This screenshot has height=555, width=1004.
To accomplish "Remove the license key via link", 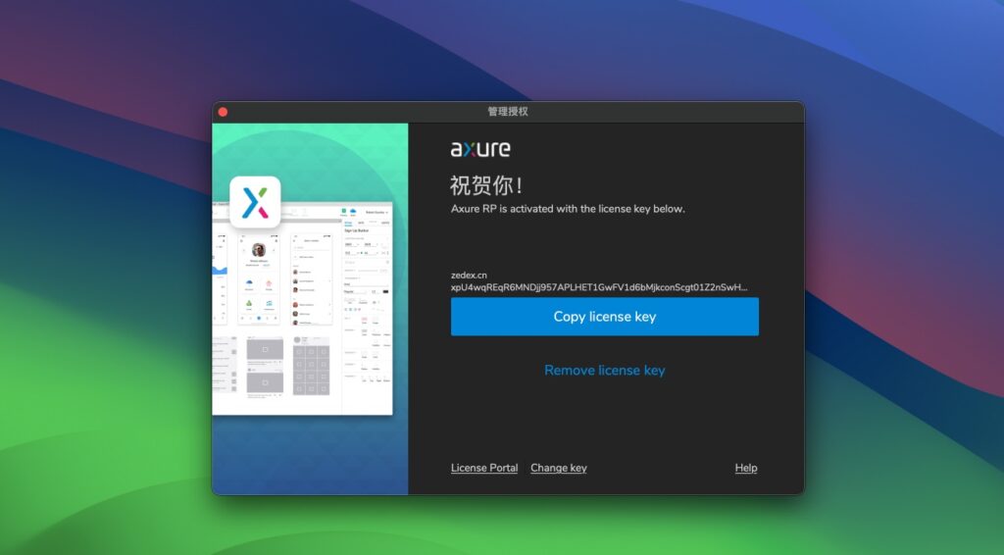I will tap(604, 370).
